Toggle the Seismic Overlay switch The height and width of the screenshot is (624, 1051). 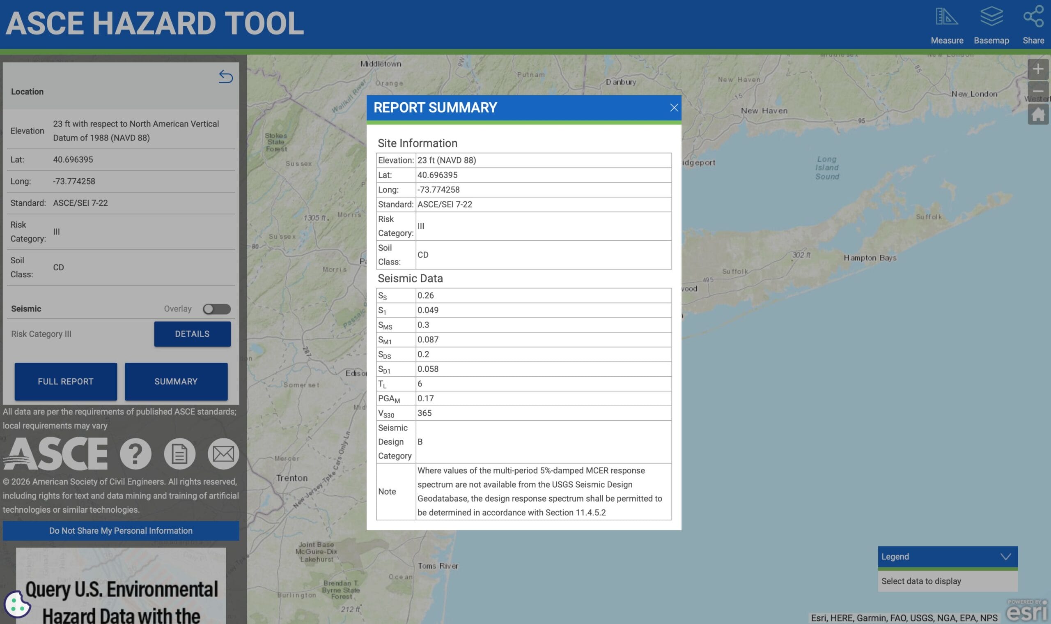[216, 309]
